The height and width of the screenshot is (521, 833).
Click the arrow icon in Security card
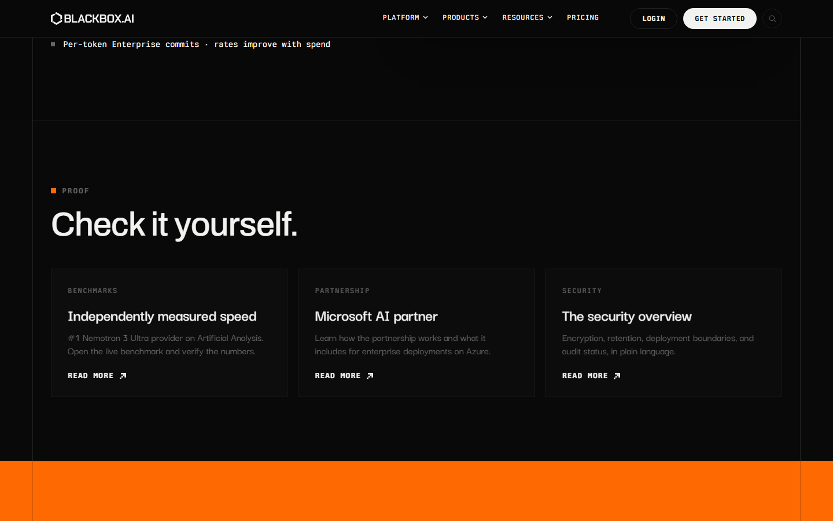tap(617, 376)
